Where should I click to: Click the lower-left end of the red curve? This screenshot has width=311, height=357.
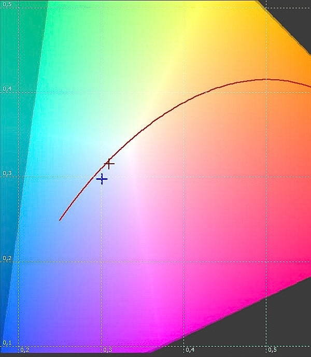tap(60, 220)
